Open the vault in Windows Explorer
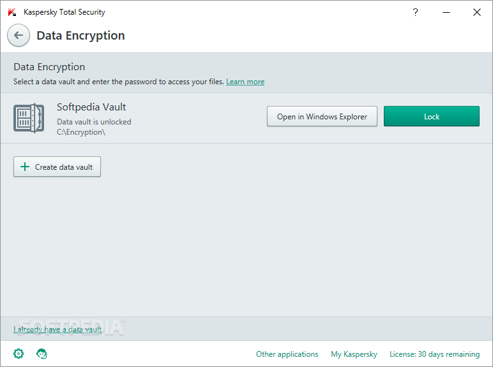 coord(322,116)
